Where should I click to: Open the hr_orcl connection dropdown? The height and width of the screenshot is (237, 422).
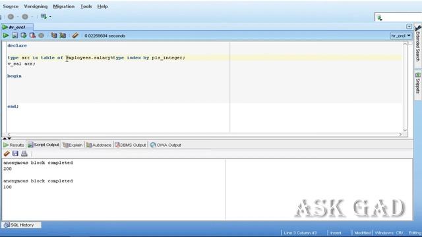coord(401,36)
